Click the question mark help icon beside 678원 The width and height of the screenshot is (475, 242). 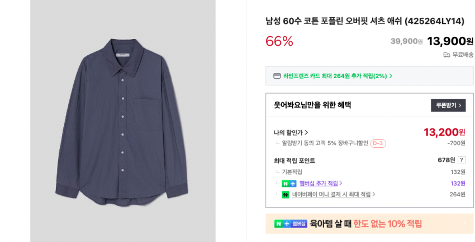(x=462, y=160)
